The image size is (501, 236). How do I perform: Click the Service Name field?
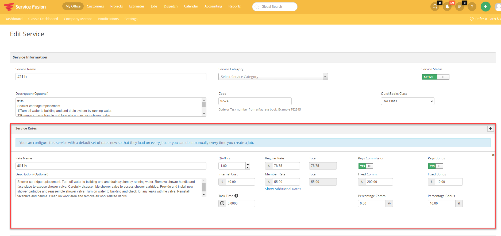111,77
